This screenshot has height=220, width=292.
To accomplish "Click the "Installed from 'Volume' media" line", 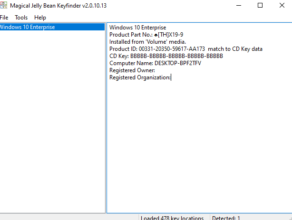I will click(x=147, y=42).
